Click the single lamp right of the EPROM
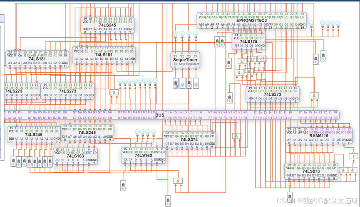The image size is (360, 207). 311,24
